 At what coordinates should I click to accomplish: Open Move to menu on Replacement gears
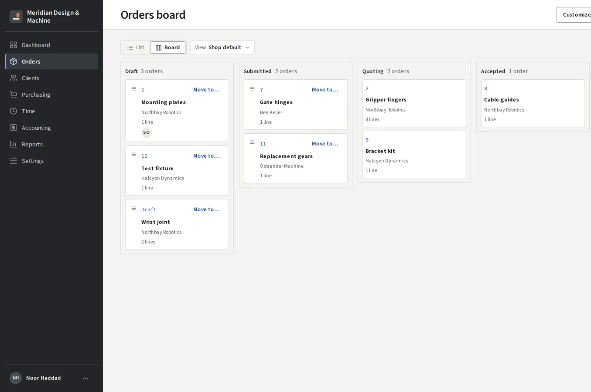pos(325,144)
